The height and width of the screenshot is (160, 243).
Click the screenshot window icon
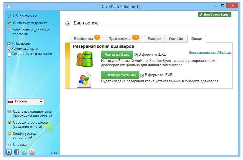9,111
